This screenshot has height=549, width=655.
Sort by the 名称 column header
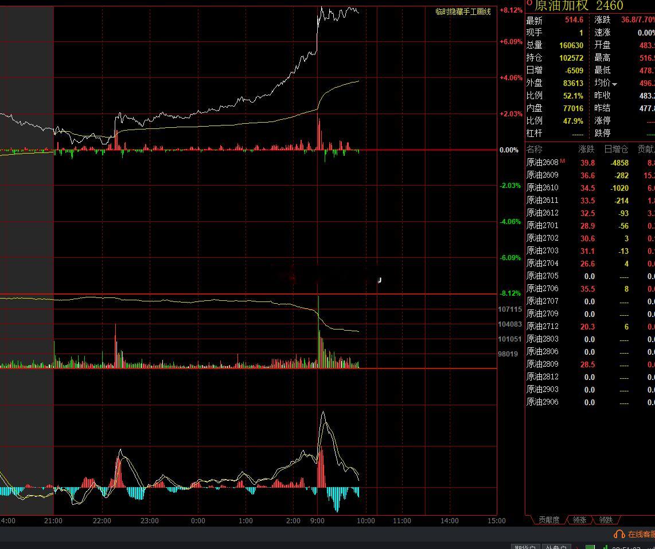535,149
